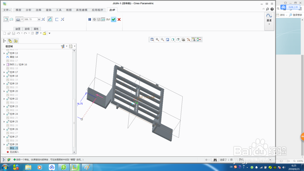This screenshot has width=304, height=171.
Task: Click the repaint screen icon
Action: tap(168, 39)
